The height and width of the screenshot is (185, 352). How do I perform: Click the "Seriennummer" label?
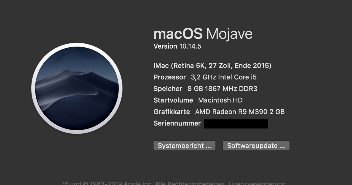pyautogui.click(x=177, y=123)
